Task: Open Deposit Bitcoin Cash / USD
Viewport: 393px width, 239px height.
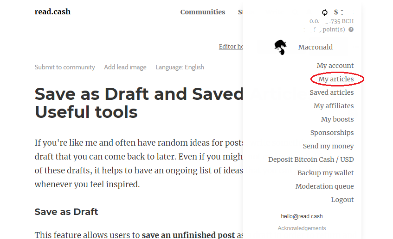Action: coord(311,159)
